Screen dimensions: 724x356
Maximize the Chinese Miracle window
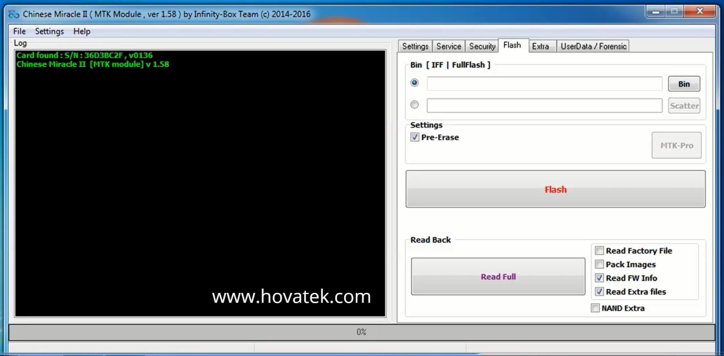pos(674,12)
